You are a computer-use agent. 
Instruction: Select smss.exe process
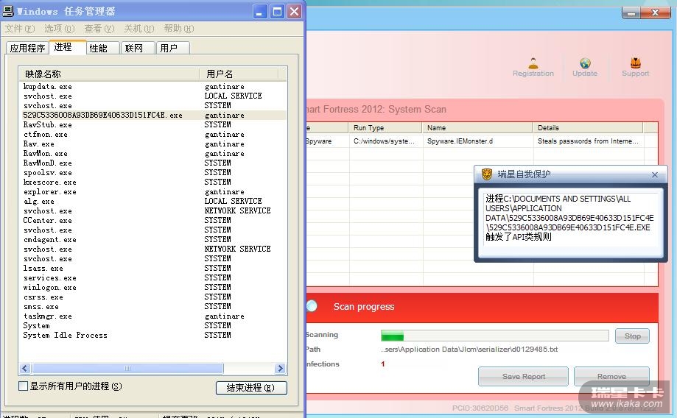point(153,307)
